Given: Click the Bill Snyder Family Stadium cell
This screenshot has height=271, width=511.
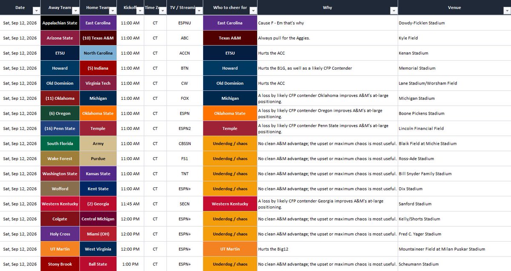Looking at the screenshot, I should pos(454,174).
